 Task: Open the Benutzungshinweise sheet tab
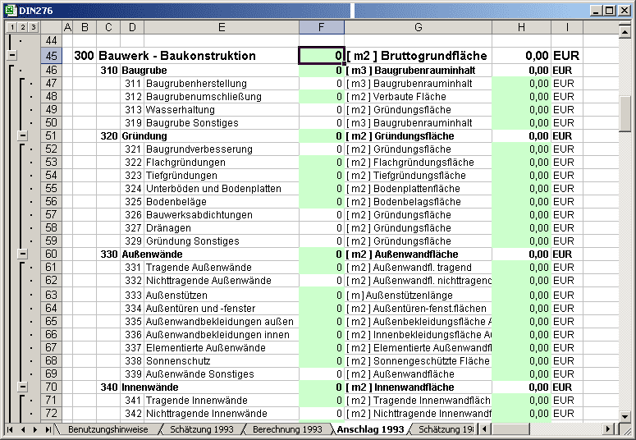107,429
